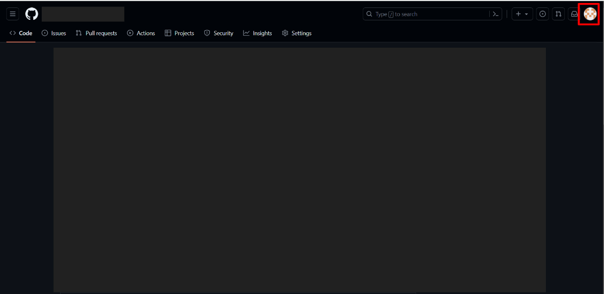Switch to the Projects tab
604x294 pixels.
[179, 33]
